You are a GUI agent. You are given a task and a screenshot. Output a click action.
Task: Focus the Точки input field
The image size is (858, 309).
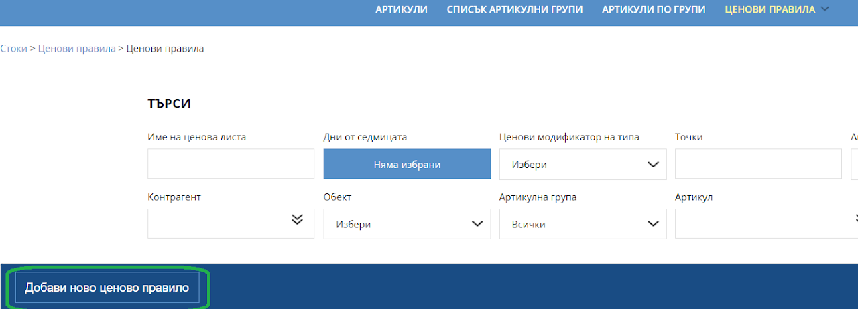click(x=758, y=164)
